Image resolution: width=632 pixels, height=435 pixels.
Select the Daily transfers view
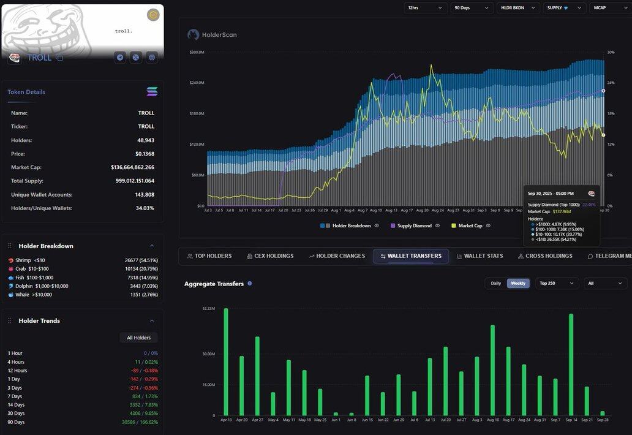pyautogui.click(x=495, y=284)
